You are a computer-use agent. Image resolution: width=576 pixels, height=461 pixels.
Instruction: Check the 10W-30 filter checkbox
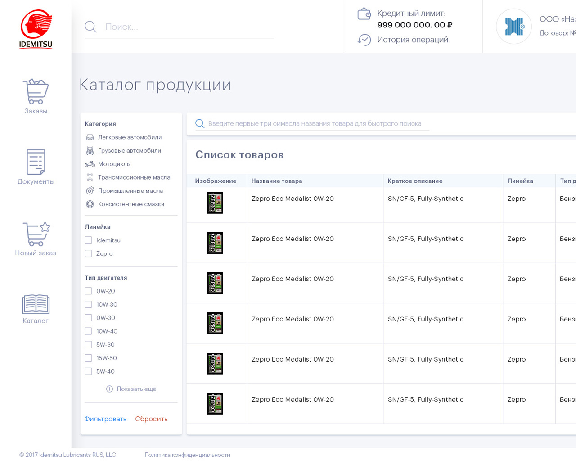88,305
